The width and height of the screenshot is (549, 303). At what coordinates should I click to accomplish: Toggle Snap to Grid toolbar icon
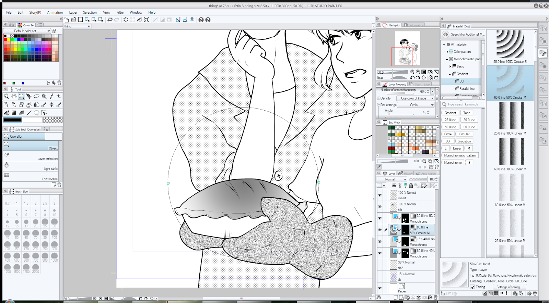pyautogui.click(x=192, y=20)
